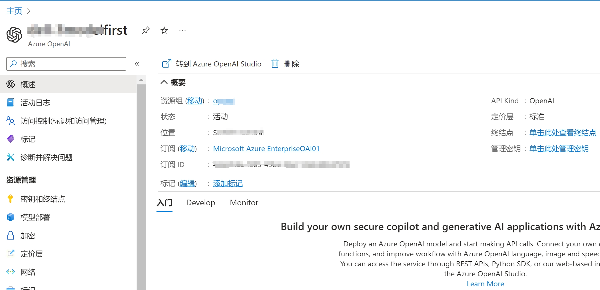Screen dimensions: 600x290
Task: Open the blurred resource group link
Action: point(224,101)
